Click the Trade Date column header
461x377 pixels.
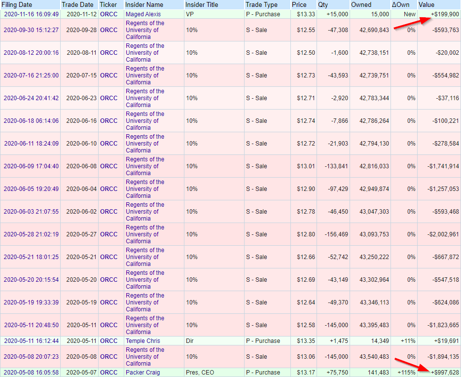(x=77, y=4)
